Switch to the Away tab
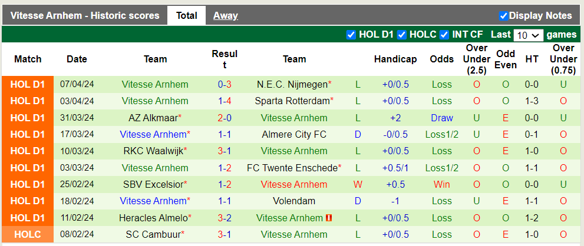 [x=225, y=16]
